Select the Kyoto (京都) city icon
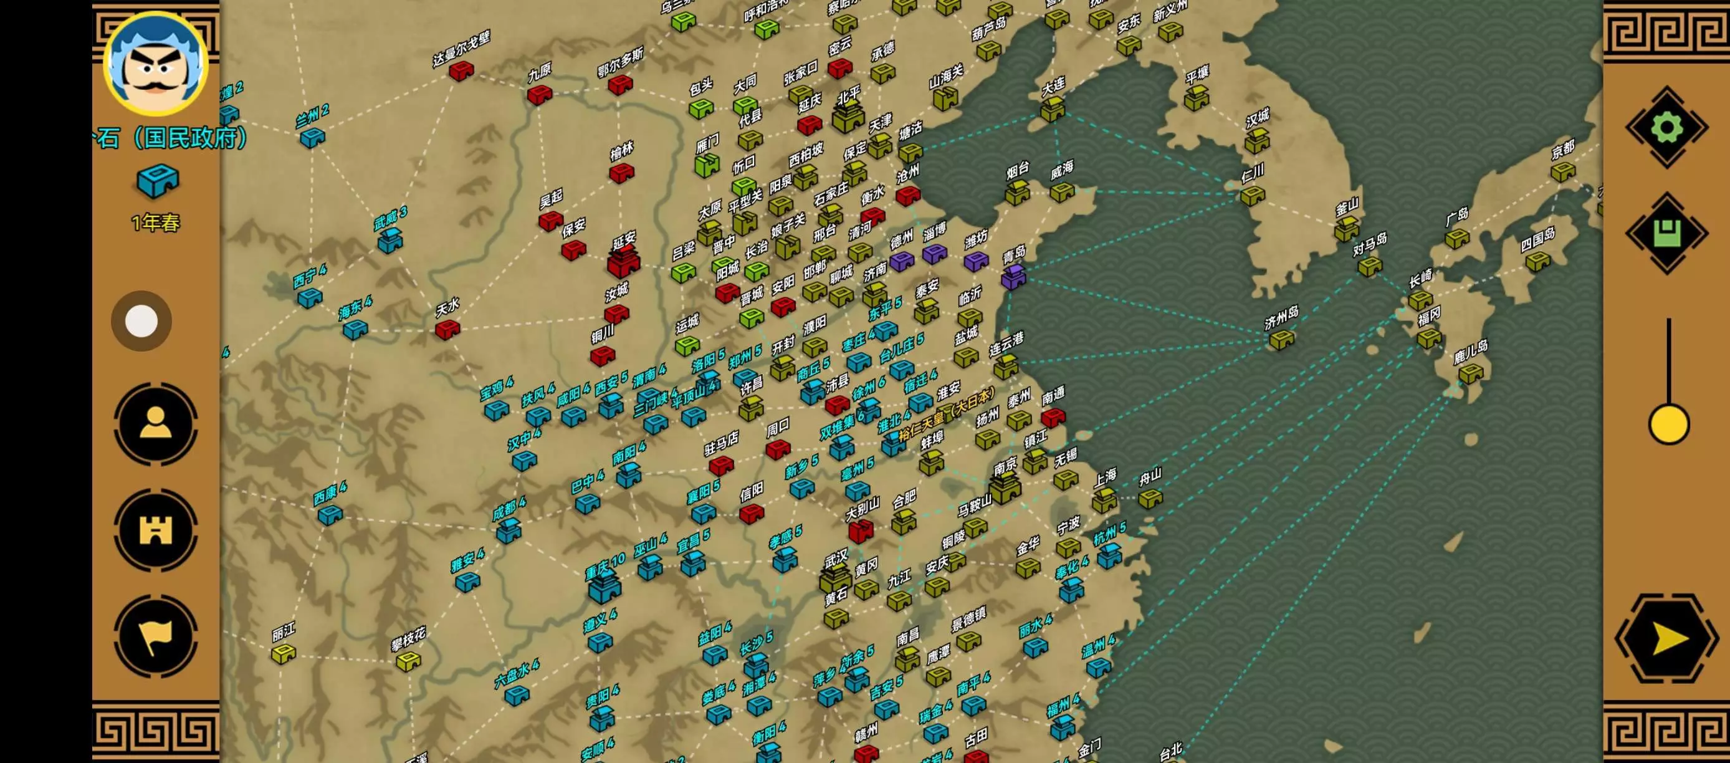Viewport: 1730px width, 763px height. (1564, 172)
